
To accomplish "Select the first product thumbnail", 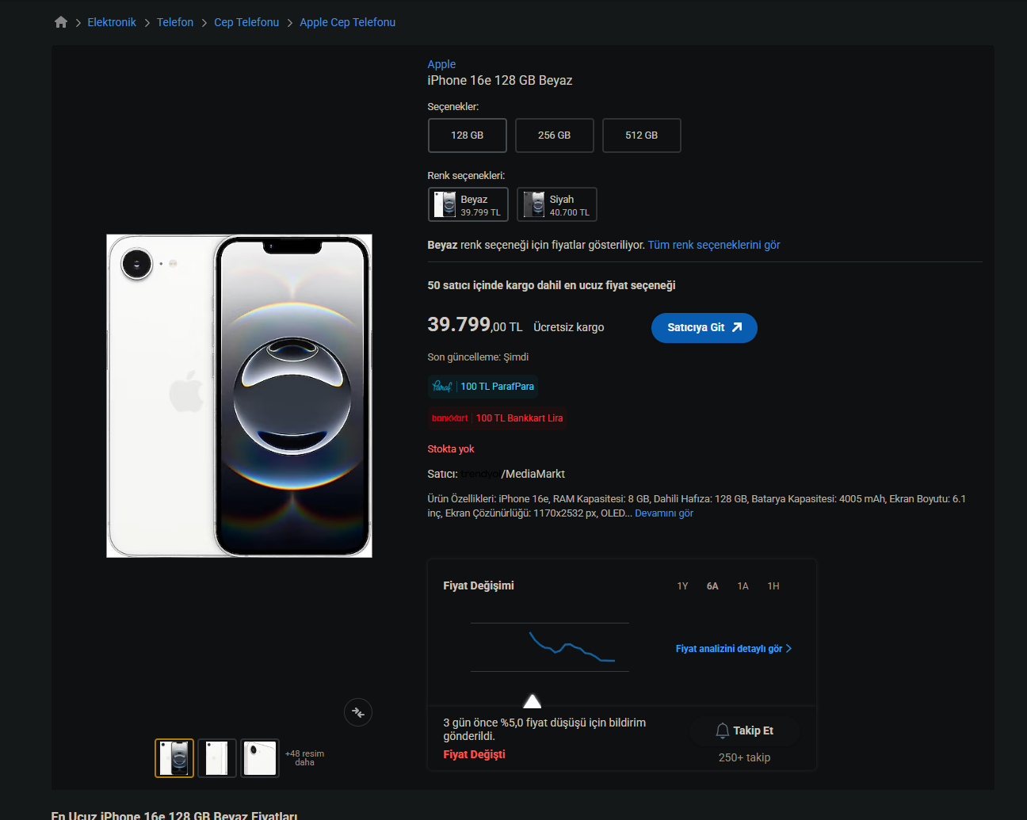I will point(174,758).
